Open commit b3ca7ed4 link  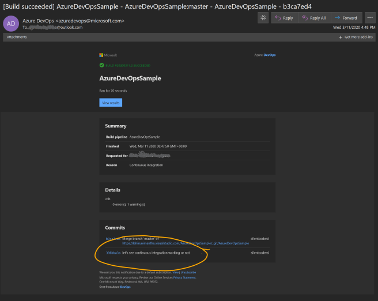point(112,239)
